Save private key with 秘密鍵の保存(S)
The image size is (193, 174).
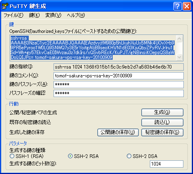pos(162,132)
